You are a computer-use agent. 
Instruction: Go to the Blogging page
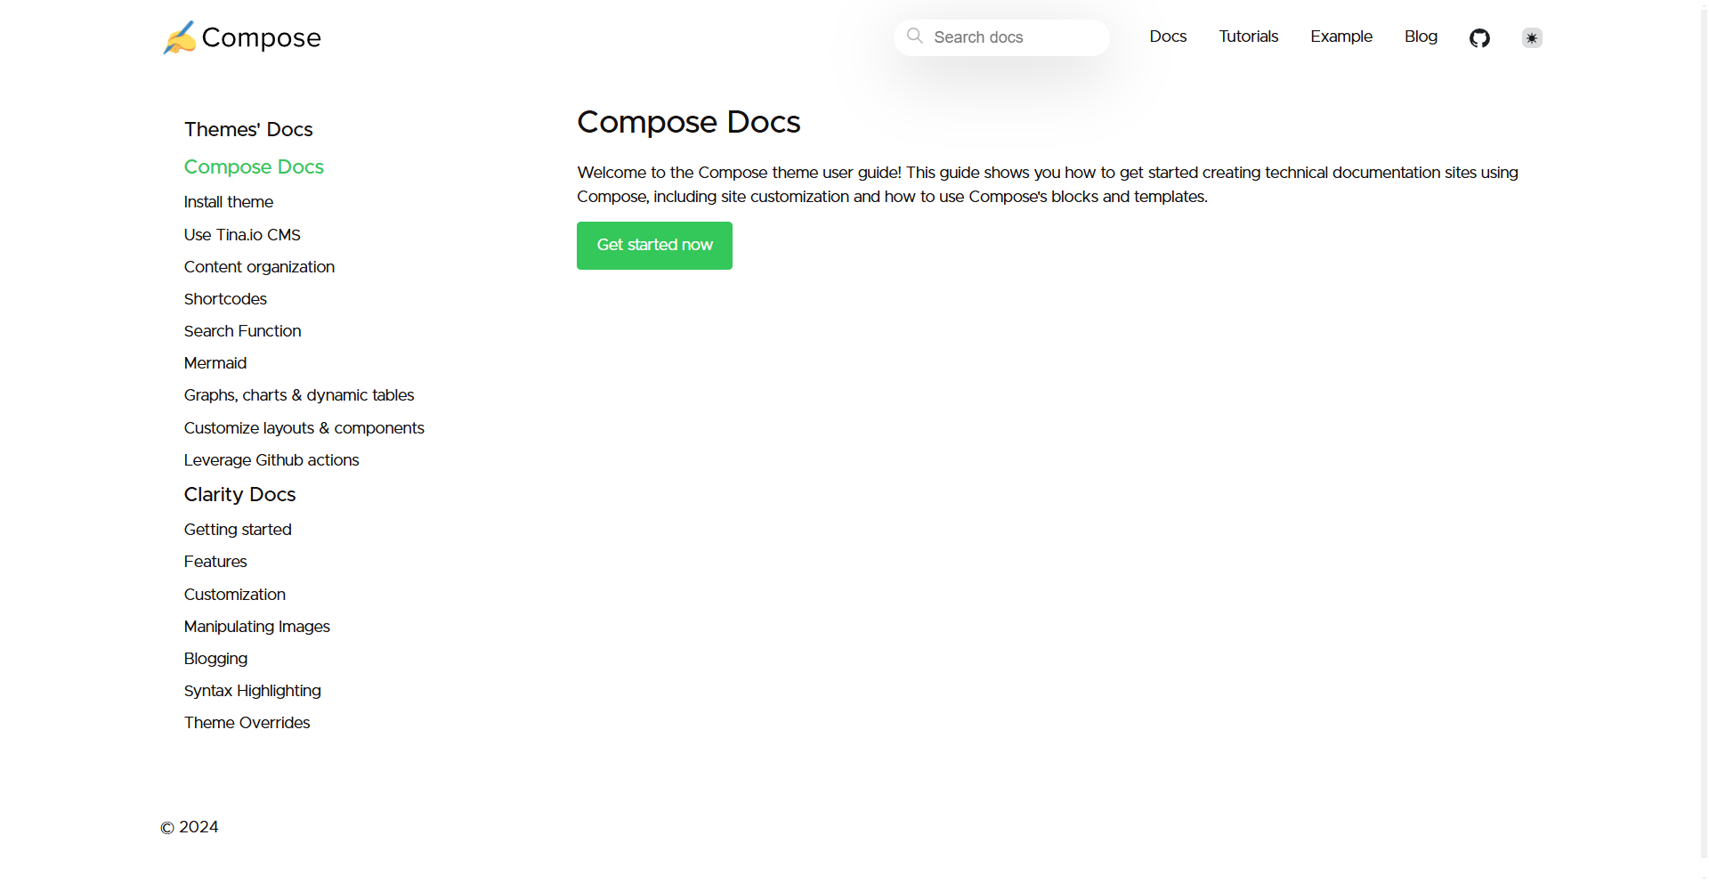215,659
